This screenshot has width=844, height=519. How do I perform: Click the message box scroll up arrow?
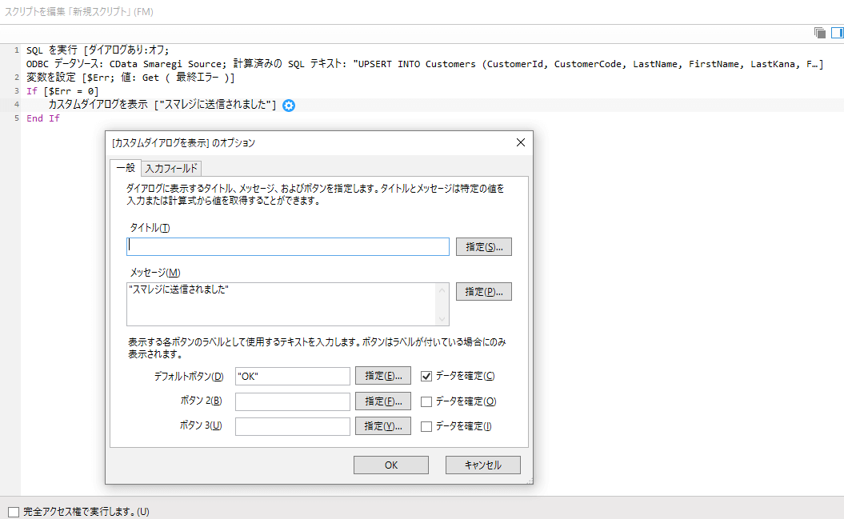[x=442, y=290]
